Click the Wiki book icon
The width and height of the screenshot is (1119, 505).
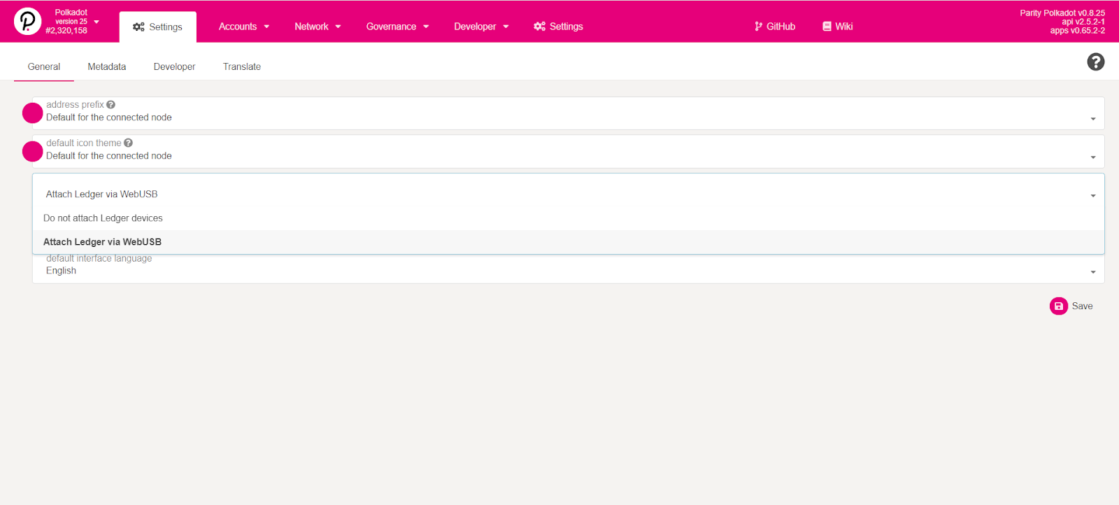[x=827, y=27]
